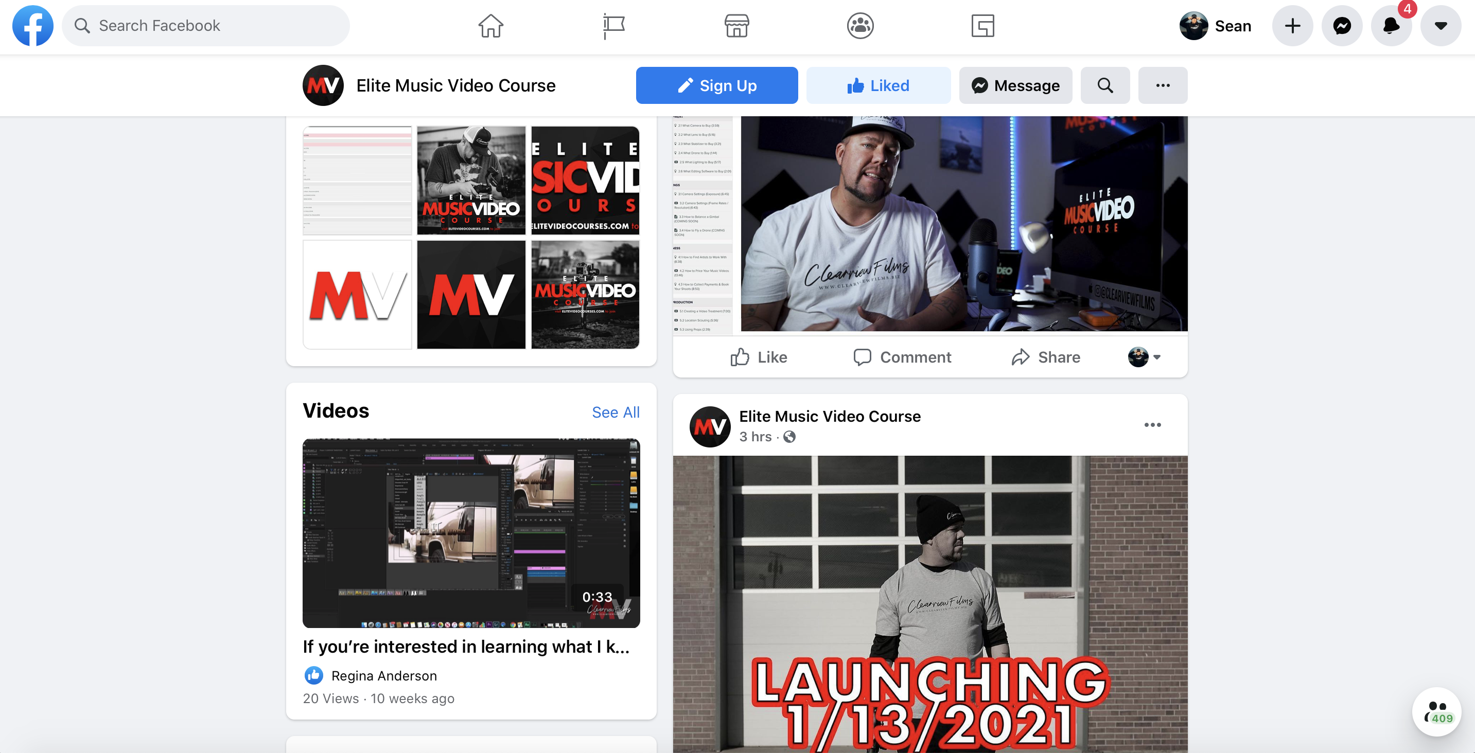Click the public globe icon on the post
This screenshot has height=753, width=1475.
click(789, 437)
